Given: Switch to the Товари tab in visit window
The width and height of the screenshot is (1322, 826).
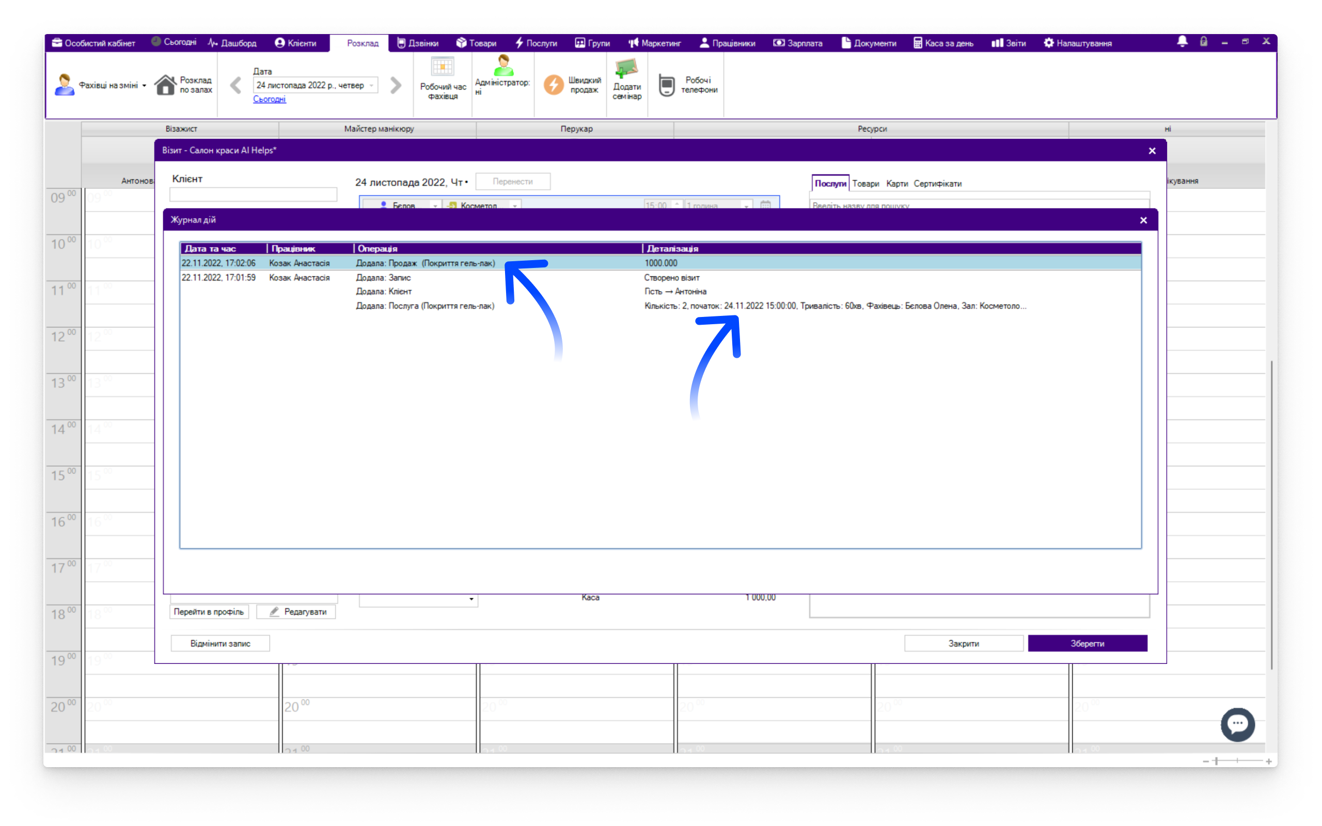Looking at the screenshot, I should click(865, 184).
